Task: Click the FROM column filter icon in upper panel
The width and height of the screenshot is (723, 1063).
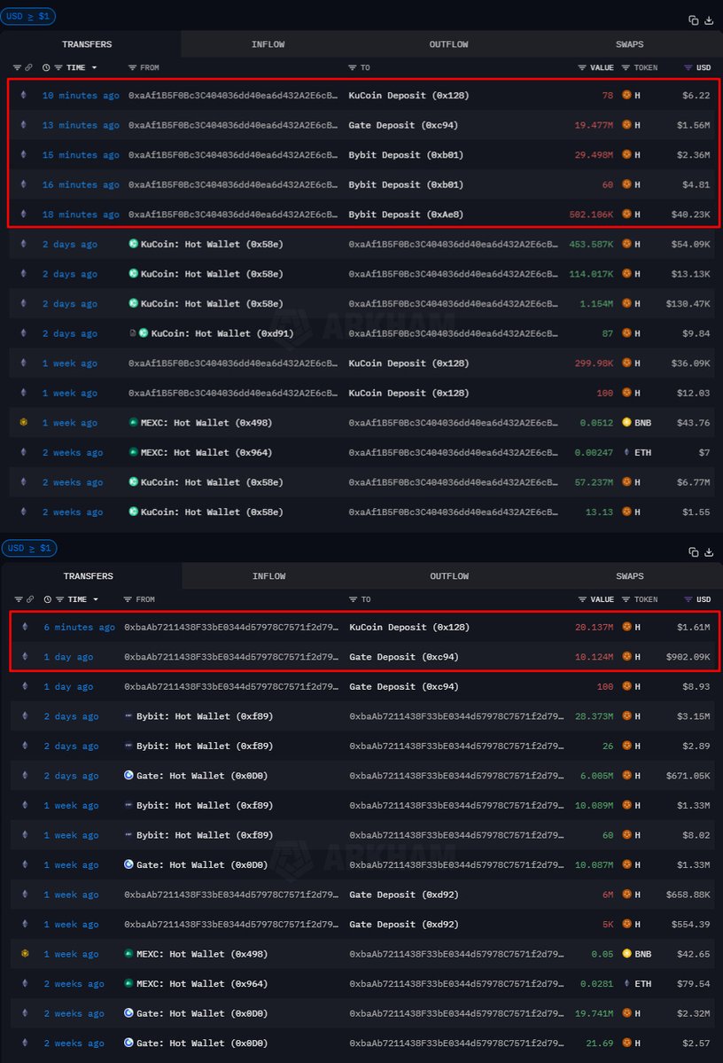Action: 132,67
